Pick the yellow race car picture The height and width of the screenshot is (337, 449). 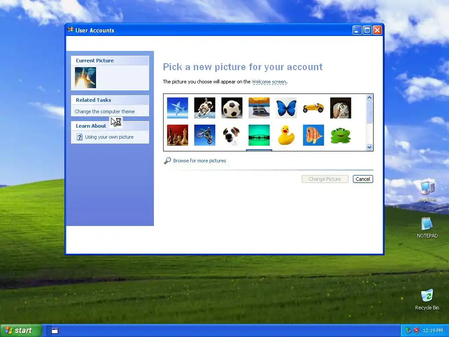click(x=314, y=108)
